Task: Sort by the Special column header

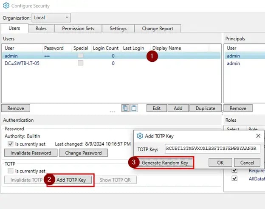Action: [x=81, y=48]
